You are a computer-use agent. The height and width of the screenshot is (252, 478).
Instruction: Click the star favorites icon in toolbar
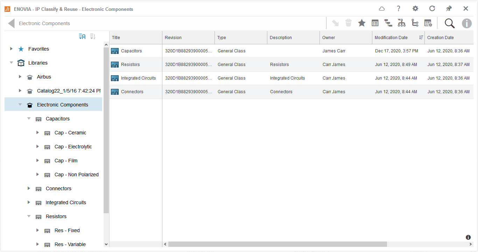pos(361,23)
